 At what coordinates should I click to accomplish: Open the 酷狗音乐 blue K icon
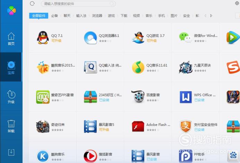coord(43,156)
